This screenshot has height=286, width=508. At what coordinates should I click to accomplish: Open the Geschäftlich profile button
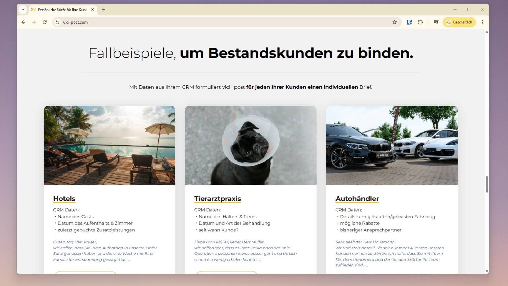point(459,22)
